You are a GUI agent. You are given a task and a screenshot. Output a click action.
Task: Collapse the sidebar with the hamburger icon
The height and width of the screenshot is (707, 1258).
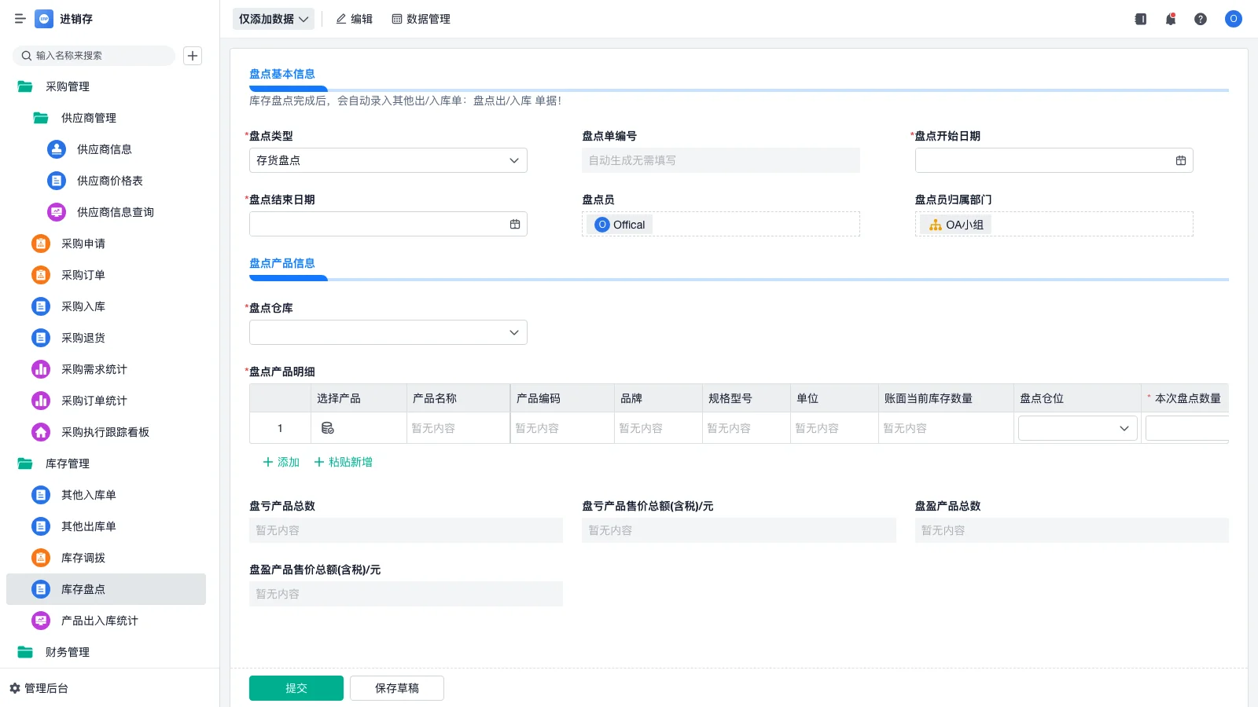[20, 19]
